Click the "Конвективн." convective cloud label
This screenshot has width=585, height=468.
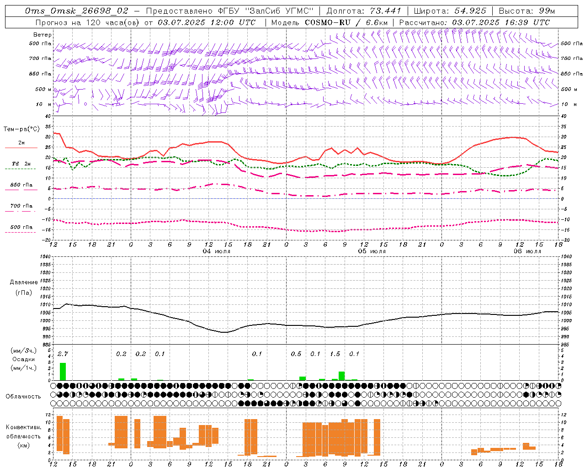[24, 427]
